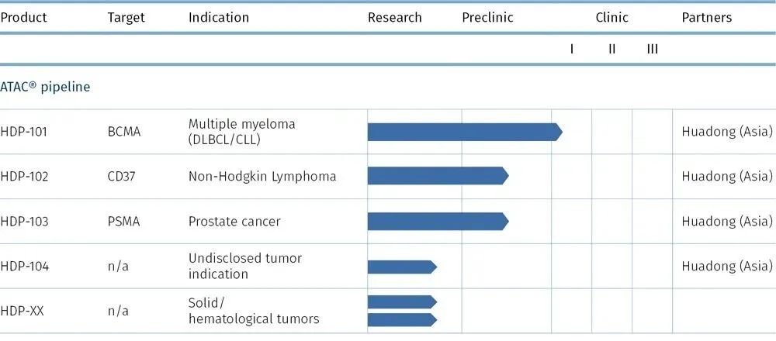Select the Non-Hodgkin Lymphoma indication text
This screenshot has height=341, width=776.
(262, 176)
